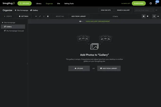Click View Gallery Engagement link
This screenshot has width=161, height=107.
coord(98,21)
